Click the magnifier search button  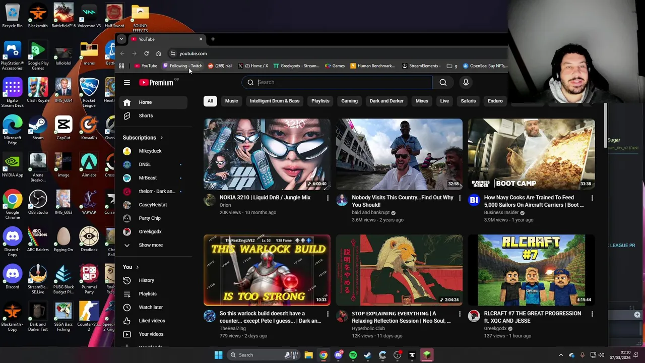tap(443, 82)
